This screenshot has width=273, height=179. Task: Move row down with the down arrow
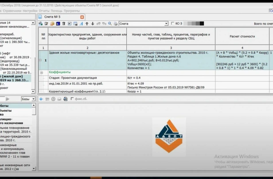[93, 23]
